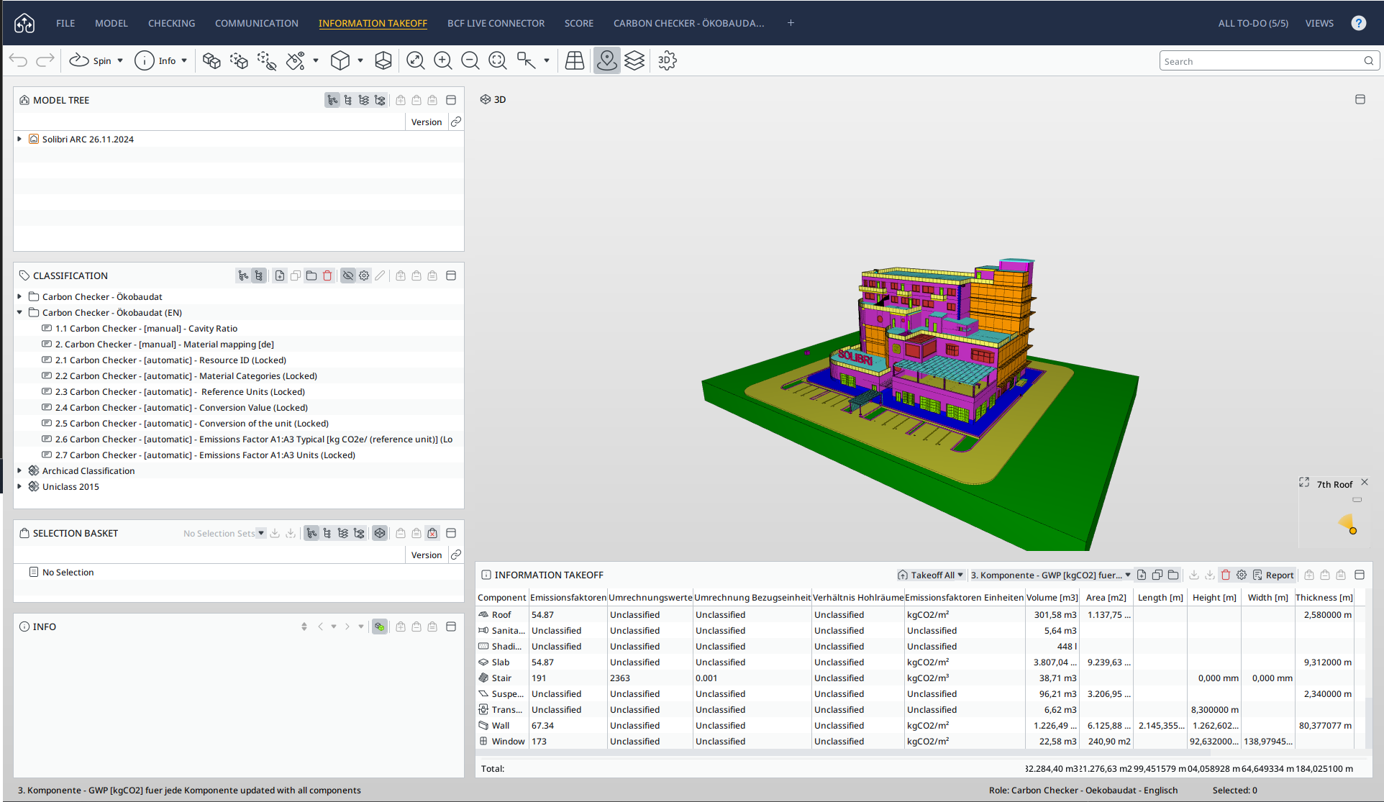Toggle the navigation map marker button

click(x=606, y=61)
